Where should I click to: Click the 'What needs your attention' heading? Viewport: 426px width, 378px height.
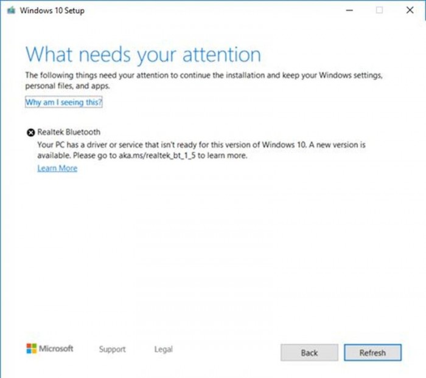coord(143,54)
